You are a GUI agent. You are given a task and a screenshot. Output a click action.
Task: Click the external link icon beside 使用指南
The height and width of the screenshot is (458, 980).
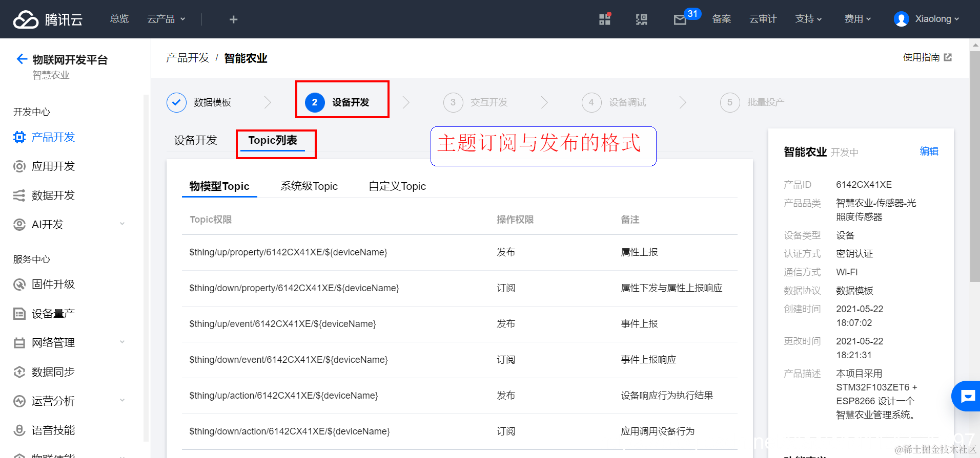pyautogui.click(x=948, y=57)
